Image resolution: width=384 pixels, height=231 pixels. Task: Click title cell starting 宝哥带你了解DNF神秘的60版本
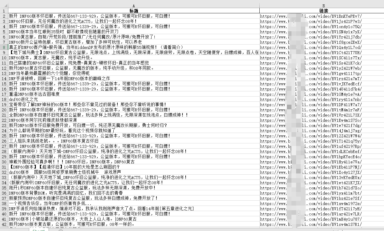tap(134, 104)
